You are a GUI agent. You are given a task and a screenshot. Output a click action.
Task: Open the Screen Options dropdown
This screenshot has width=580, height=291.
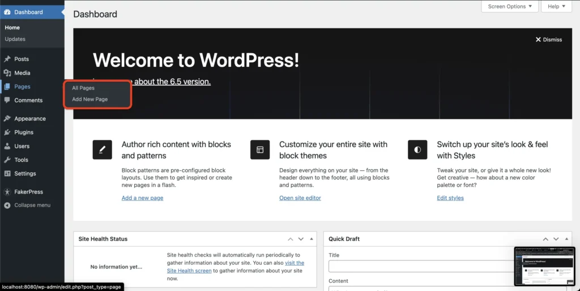coord(510,6)
